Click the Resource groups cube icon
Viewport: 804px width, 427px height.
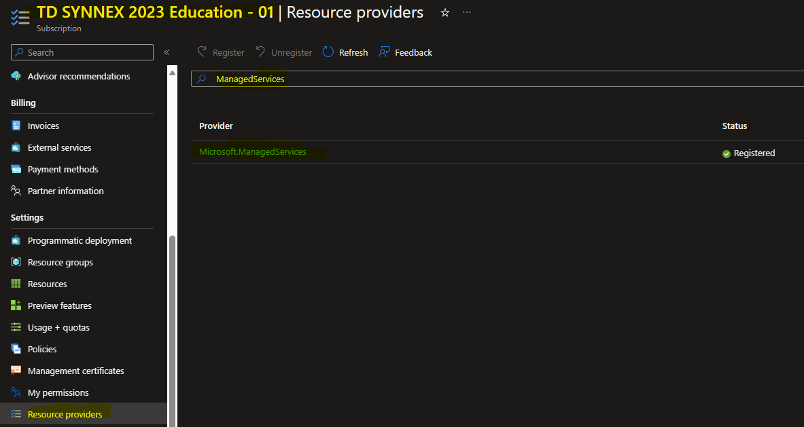pyautogui.click(x=16, y=262)
